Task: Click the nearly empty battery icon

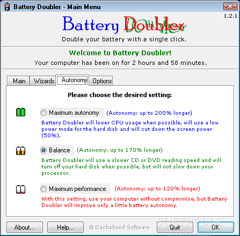Action: [x=20, y=189]
